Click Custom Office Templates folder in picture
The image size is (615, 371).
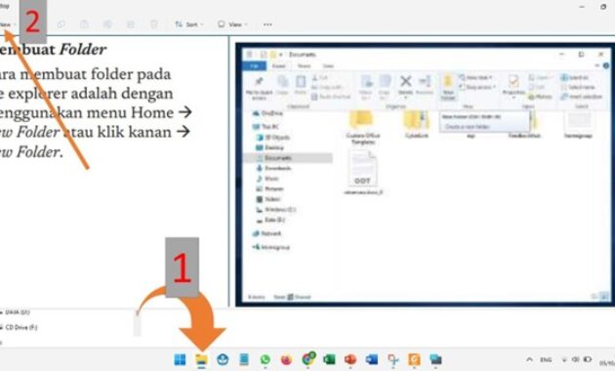point(363,128)
